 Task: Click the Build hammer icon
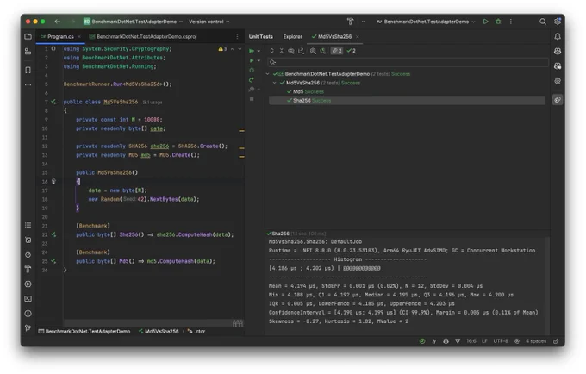click(350, 22)
